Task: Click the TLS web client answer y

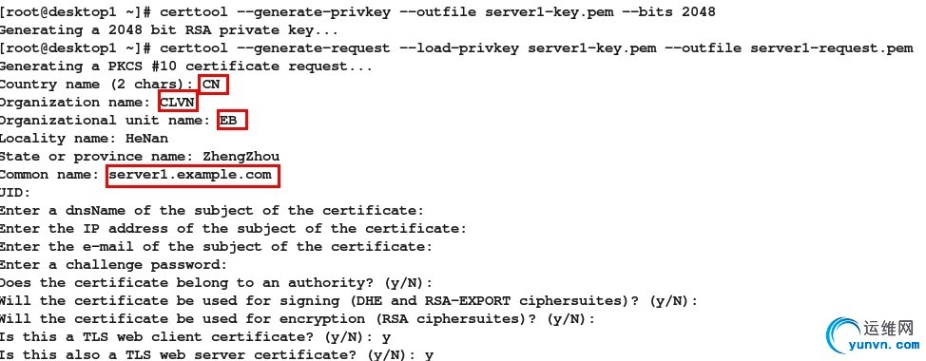Action: point(386,338)
